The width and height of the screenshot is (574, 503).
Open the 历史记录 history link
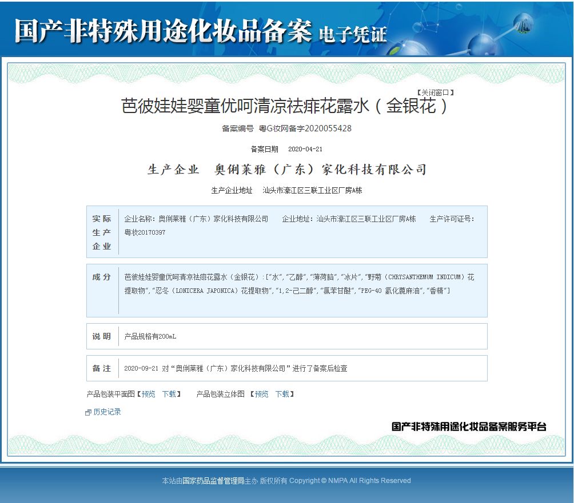pyautogui.click(x=107, y=412)
